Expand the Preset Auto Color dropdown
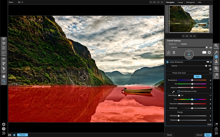Image resolution: width=220 pixels, height=137 pixels. click(x=210, y=73)
